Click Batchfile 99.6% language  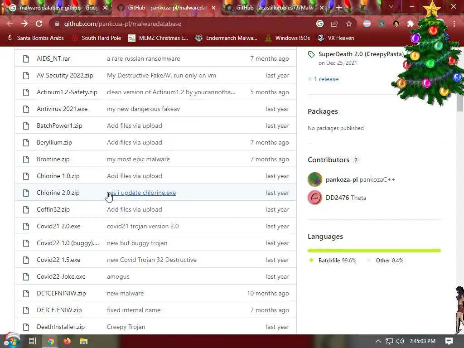click(337, 261)
